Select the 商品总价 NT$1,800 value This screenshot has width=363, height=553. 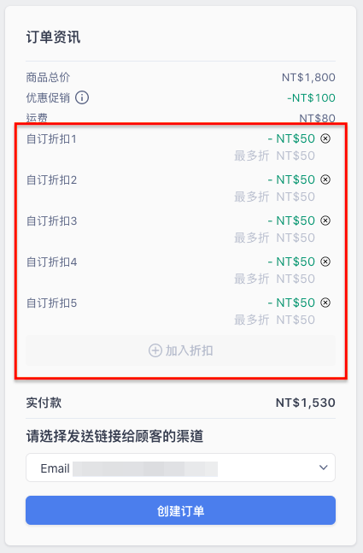click(x=308, y=77)
